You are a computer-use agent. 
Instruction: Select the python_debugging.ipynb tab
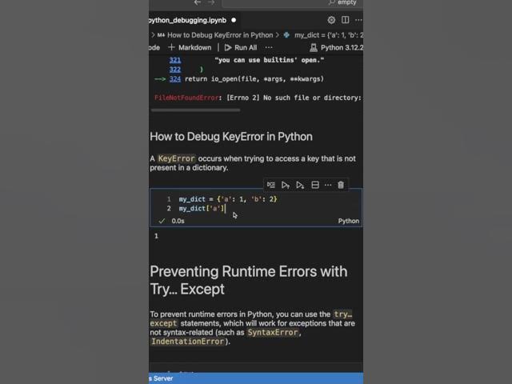(x=187, y=20)
